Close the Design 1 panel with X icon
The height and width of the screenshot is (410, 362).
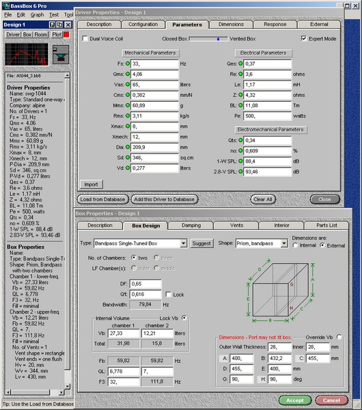(x=68, y=25)
